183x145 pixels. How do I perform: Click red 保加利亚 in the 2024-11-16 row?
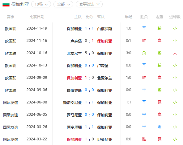click(104, 41)
